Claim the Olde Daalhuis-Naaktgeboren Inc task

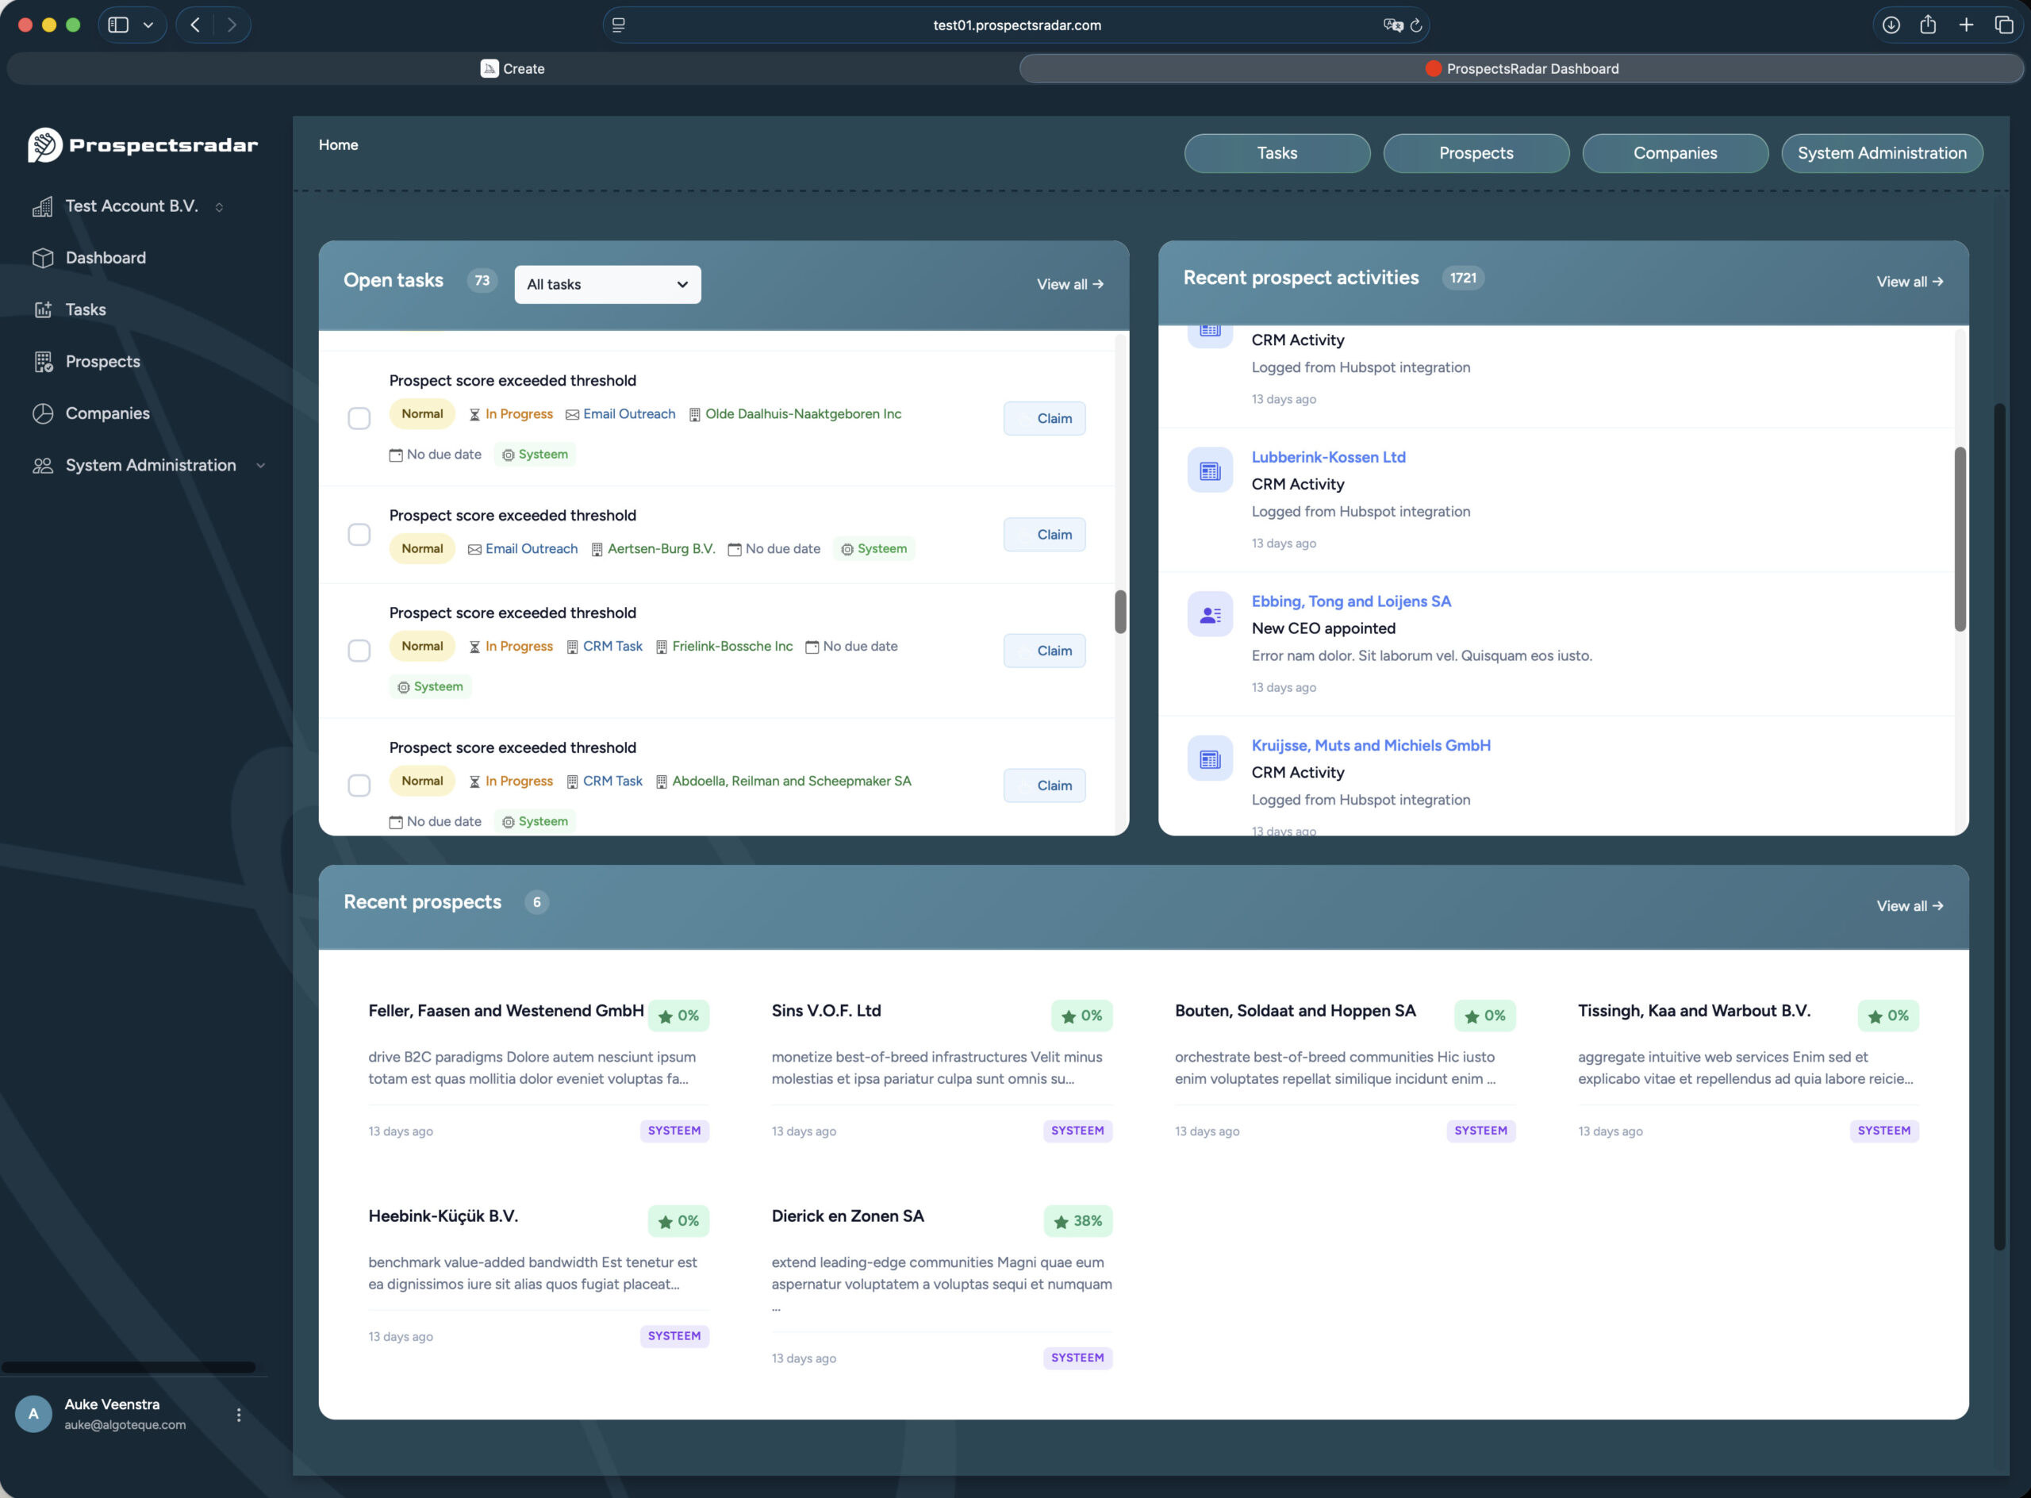pos(1043,418)
